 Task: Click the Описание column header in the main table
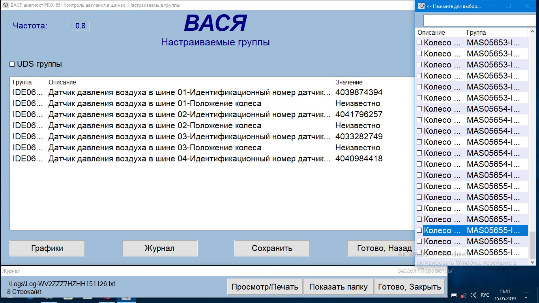coord(189,82)
